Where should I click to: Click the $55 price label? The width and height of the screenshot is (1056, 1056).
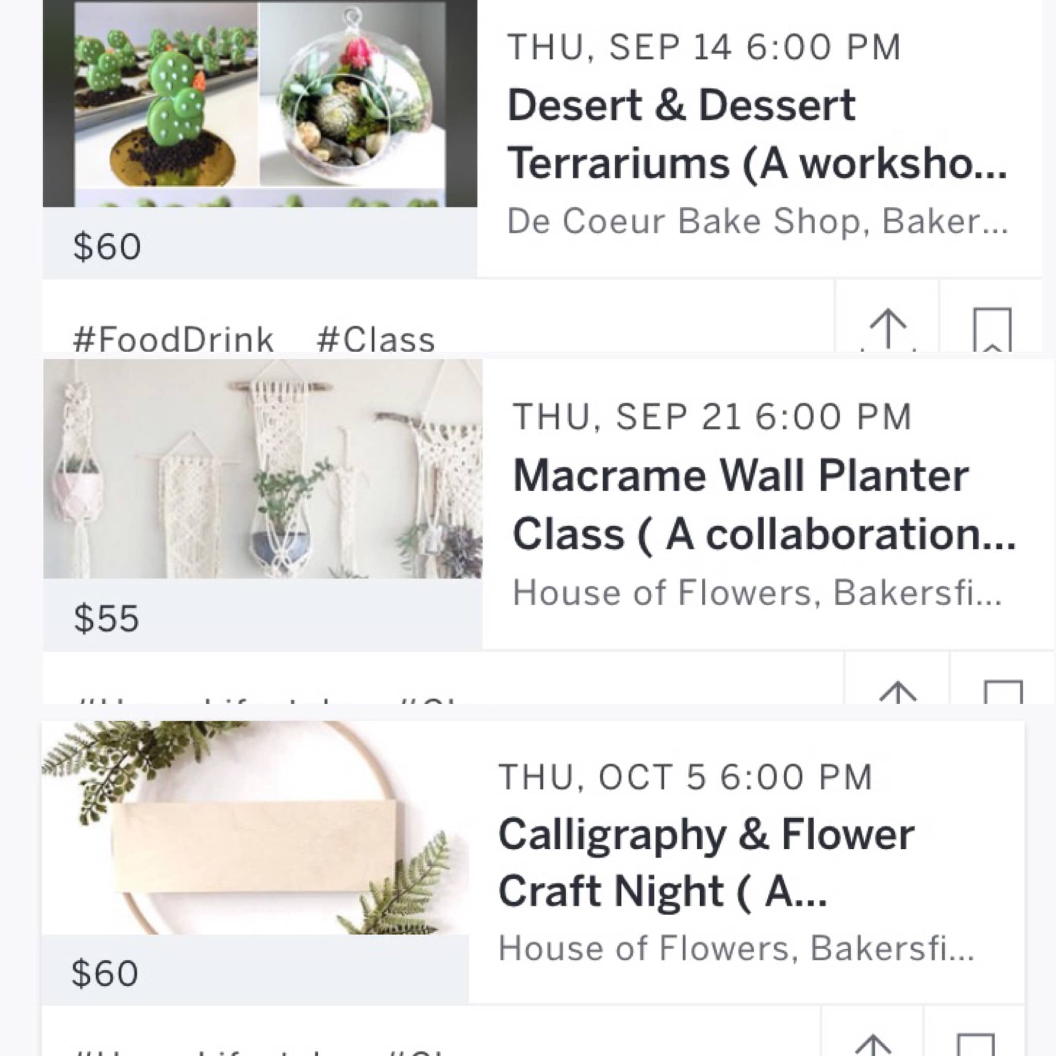[x=107, y=618]
